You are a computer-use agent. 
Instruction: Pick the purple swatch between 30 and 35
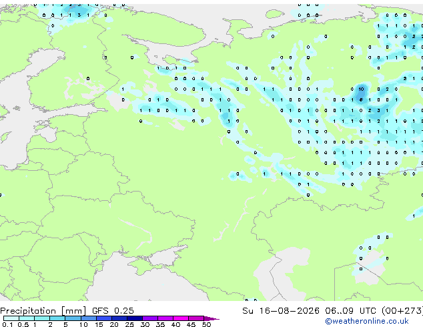(x=150, y=318)
